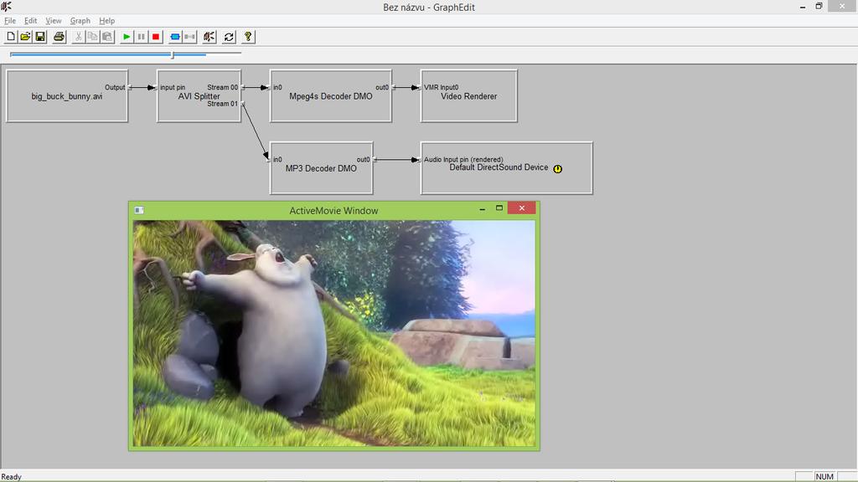Click the input pin label on AVI Splitter

tap(173, 87)
